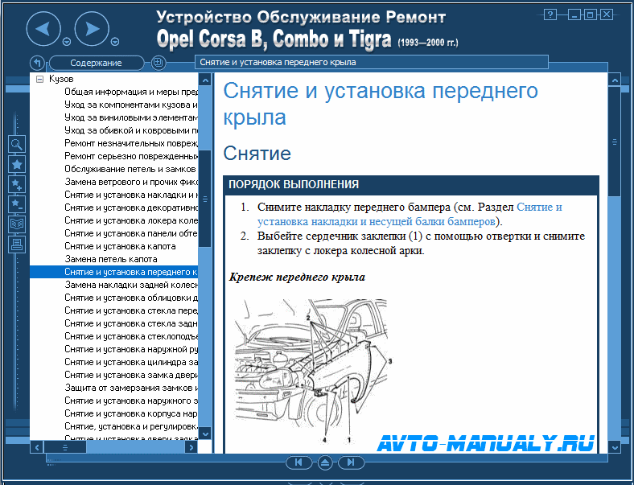Open Снятие и установка замка двери topic
This screenshot has height=485, width=634.
pyautogui.click(x=131, y=375)
